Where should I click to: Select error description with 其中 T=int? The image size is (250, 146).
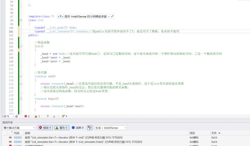tap(74, 138)
